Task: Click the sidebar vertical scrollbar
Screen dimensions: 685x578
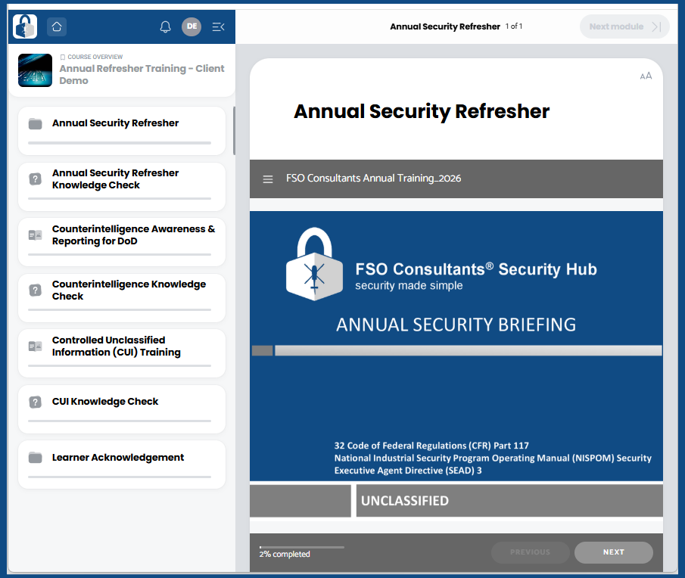Action: click(x=234, y=131)
